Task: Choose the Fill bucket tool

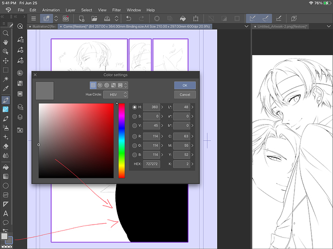Action: (x=5, y=167)
